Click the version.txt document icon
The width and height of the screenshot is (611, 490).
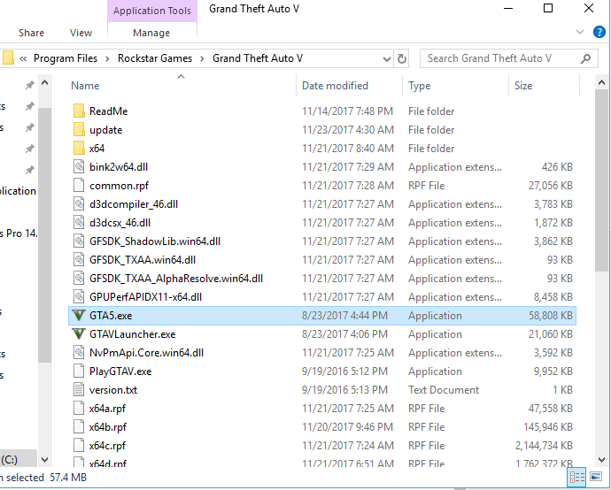[79, 389]
